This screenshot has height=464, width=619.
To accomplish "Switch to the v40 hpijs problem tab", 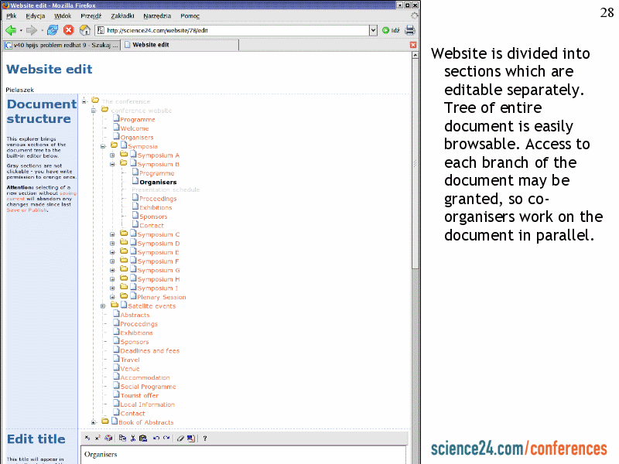I will [x=61, y=45].
